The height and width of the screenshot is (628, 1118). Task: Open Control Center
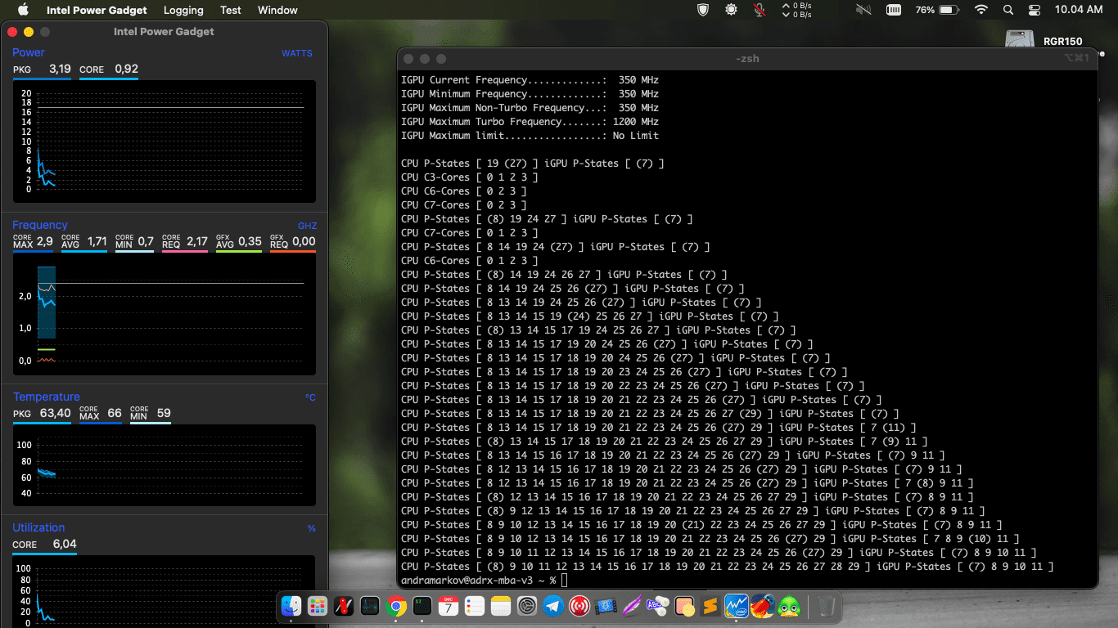click(x=1035, y=10)
